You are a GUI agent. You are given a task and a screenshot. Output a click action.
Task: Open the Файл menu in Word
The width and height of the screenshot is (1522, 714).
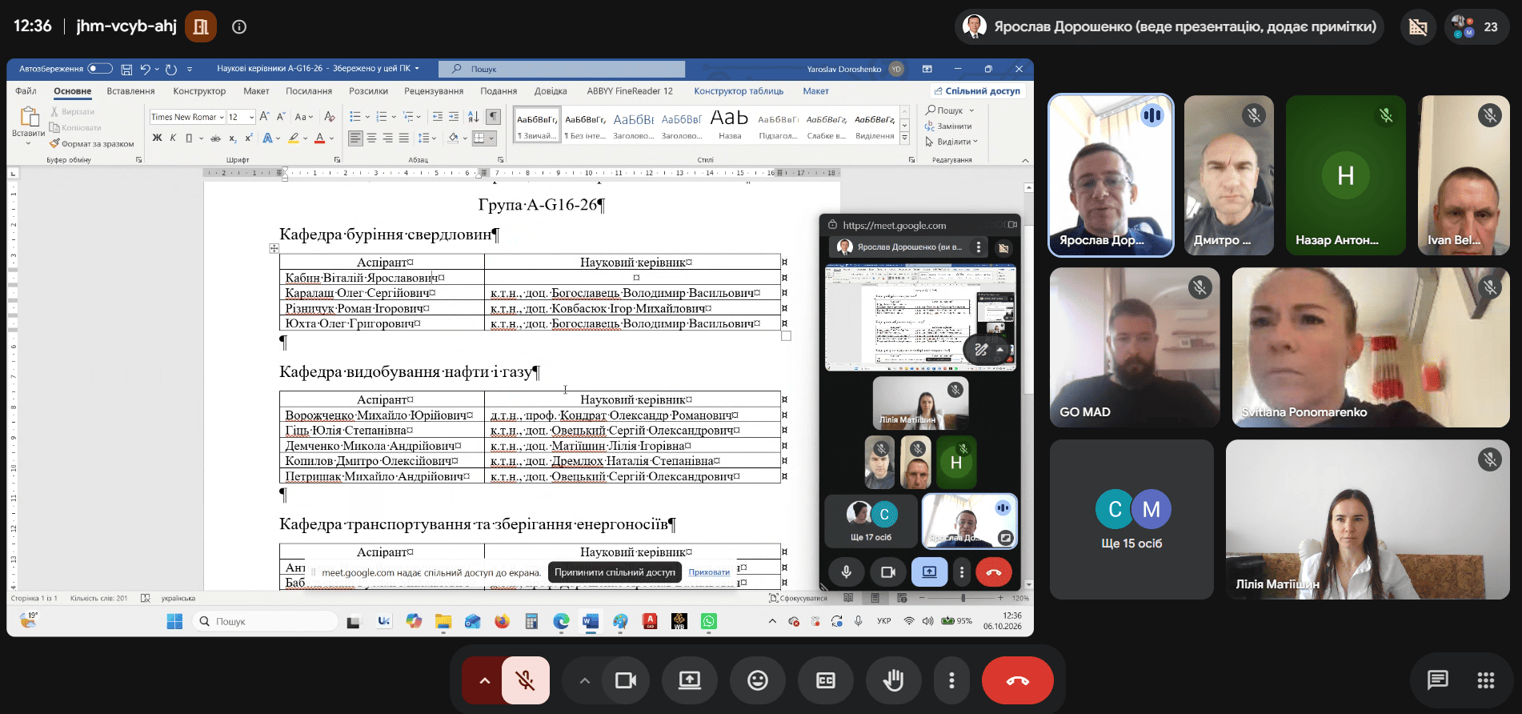pyautogui.click(x=26, y=91)
